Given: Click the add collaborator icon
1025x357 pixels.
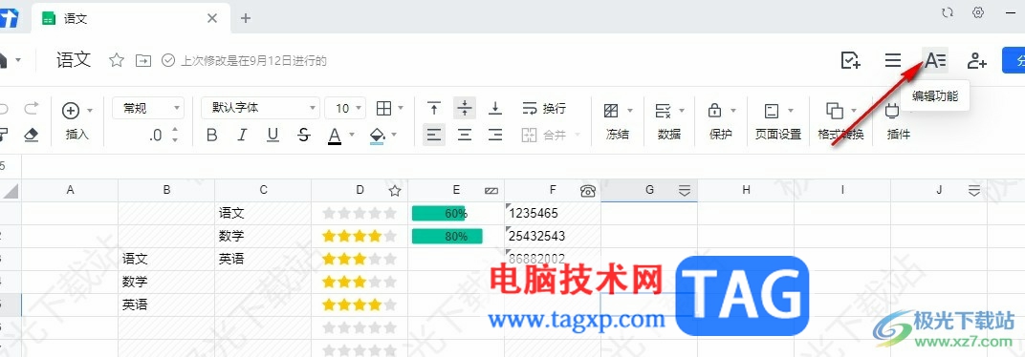Looking at the screenshot, I should [976, 61].
